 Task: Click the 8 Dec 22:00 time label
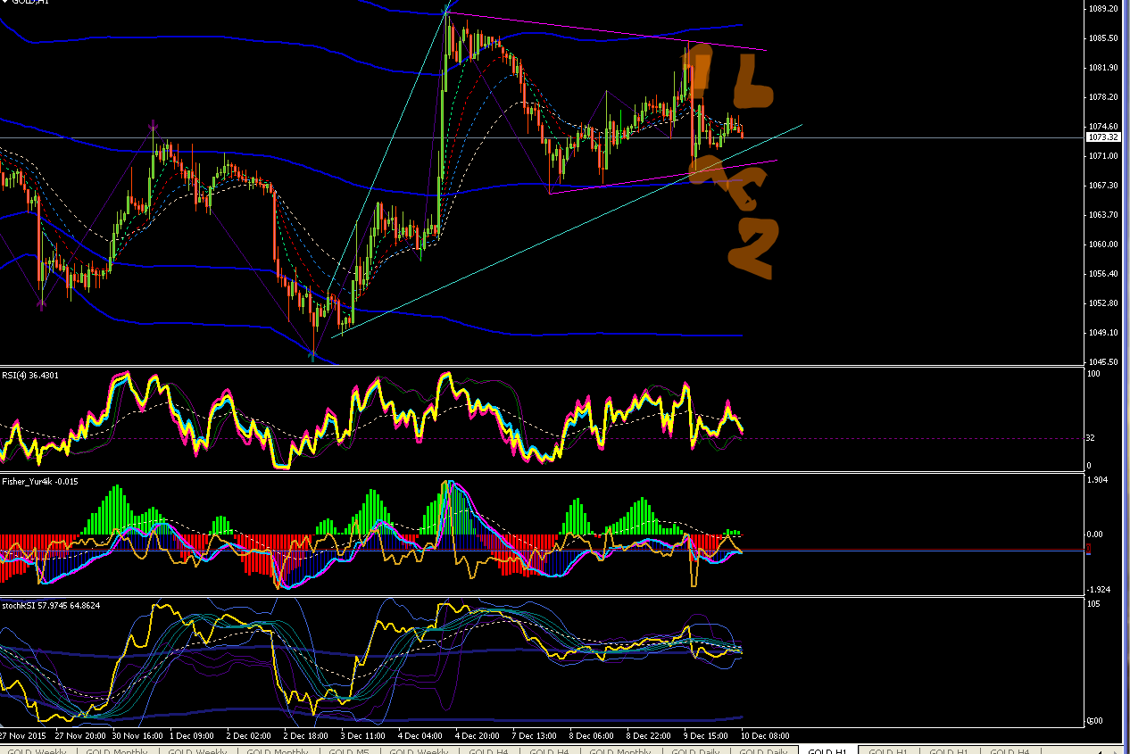(x=649, y=737)
